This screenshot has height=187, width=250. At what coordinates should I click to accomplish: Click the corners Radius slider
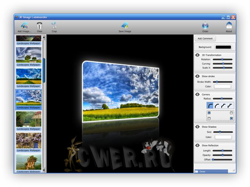tap(223, 98)
